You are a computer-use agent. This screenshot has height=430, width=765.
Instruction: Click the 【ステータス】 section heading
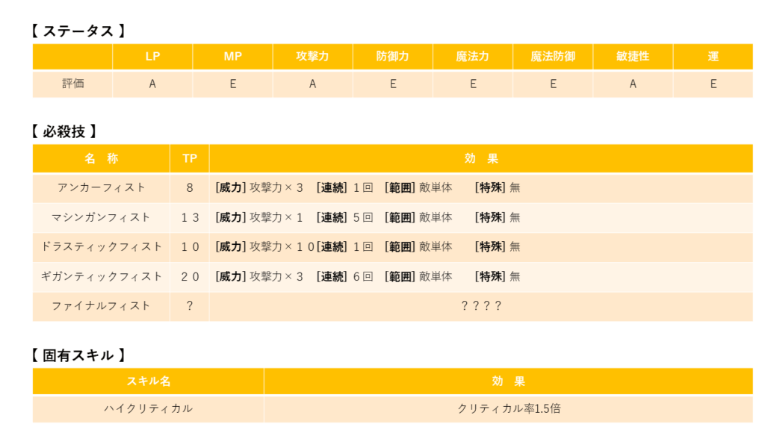pyautogui.click(x=78, y=31)
